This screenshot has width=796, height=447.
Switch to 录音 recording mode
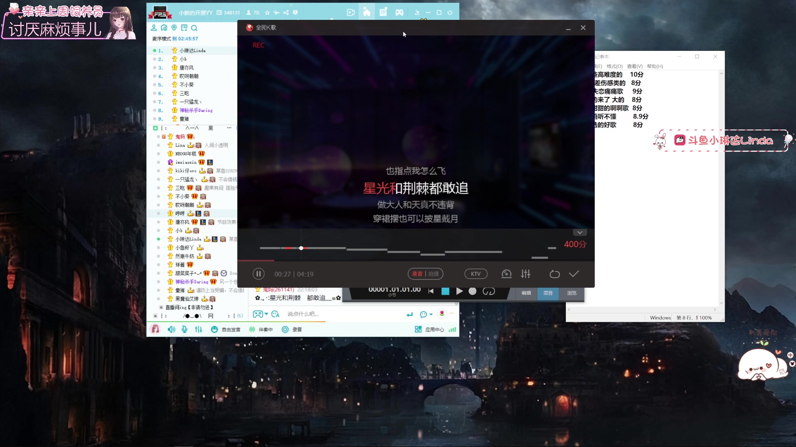417,274
